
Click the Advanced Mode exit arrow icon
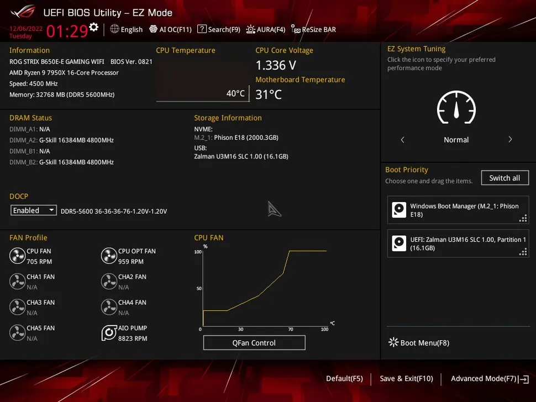(x=524, y=379)
